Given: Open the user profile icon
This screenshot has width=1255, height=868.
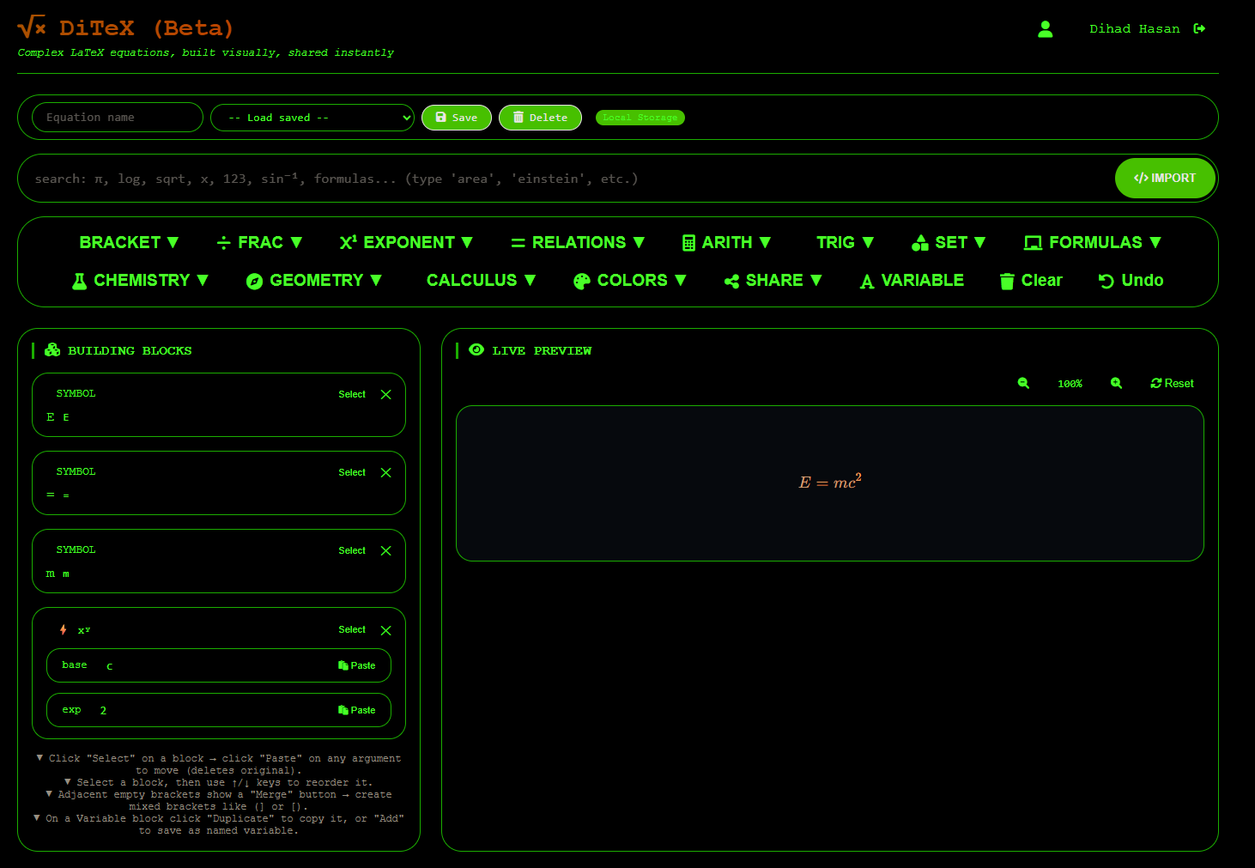Looking at the screenshot, I should click(1046, 28).
